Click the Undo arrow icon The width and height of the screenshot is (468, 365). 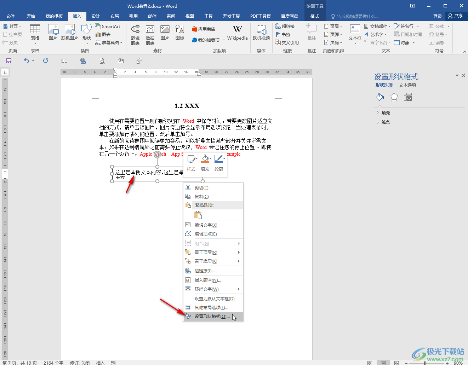(x=27, y=61)
